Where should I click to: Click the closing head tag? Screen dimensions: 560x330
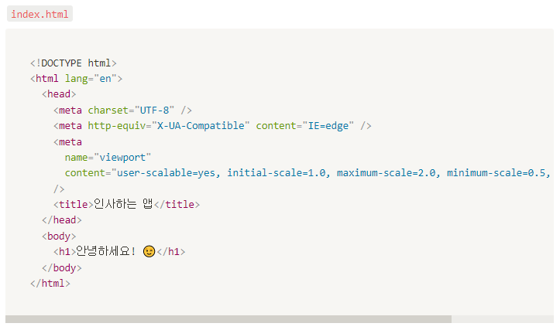pos(62,220)
